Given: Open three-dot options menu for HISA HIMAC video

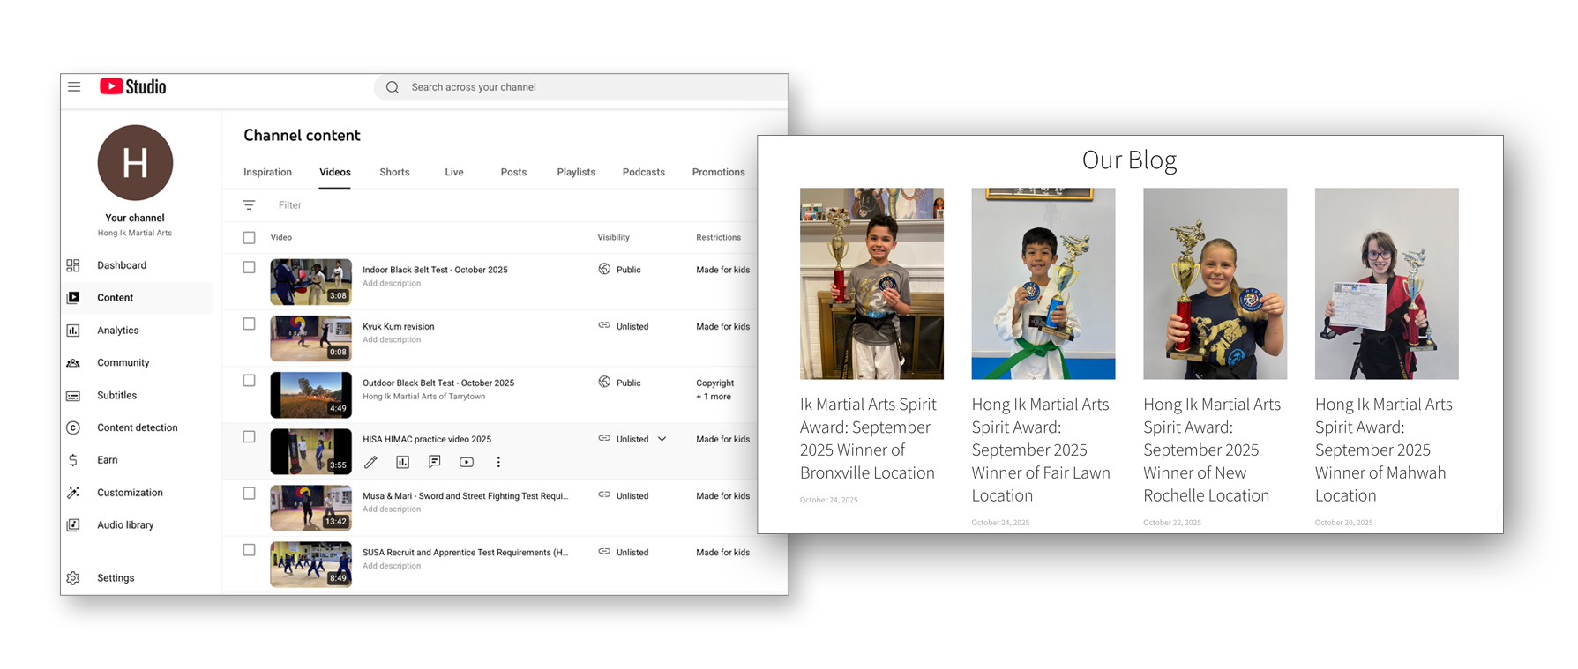Looking at the screenshot, I should [x=498, y=462].
